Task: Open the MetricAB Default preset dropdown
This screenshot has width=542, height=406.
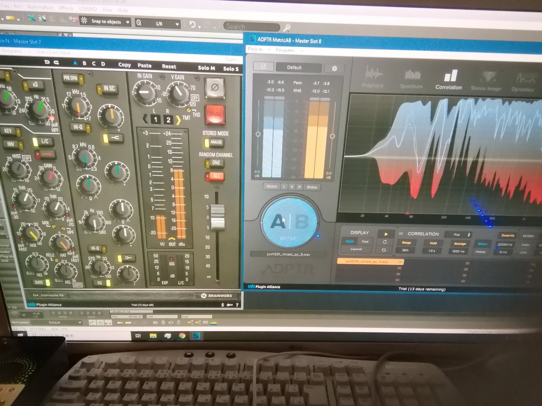Action: tap(299, 68)
